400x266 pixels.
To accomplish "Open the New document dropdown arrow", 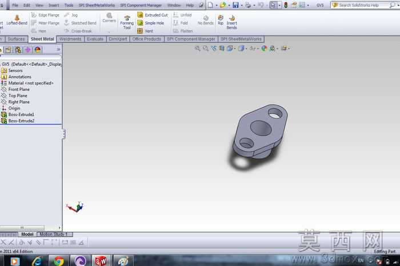I will [x=217, y=5].
